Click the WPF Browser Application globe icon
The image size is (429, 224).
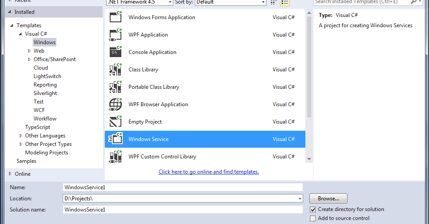click(x=116, y=104)
